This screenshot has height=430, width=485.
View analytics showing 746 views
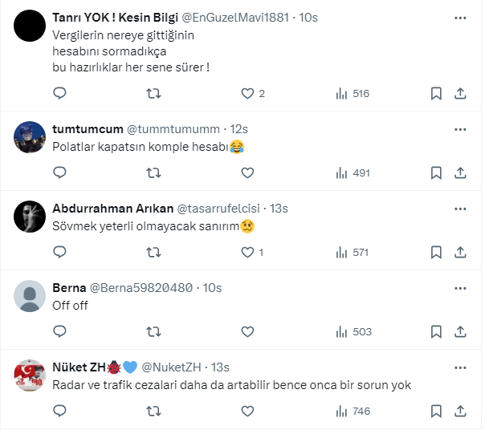352,411
